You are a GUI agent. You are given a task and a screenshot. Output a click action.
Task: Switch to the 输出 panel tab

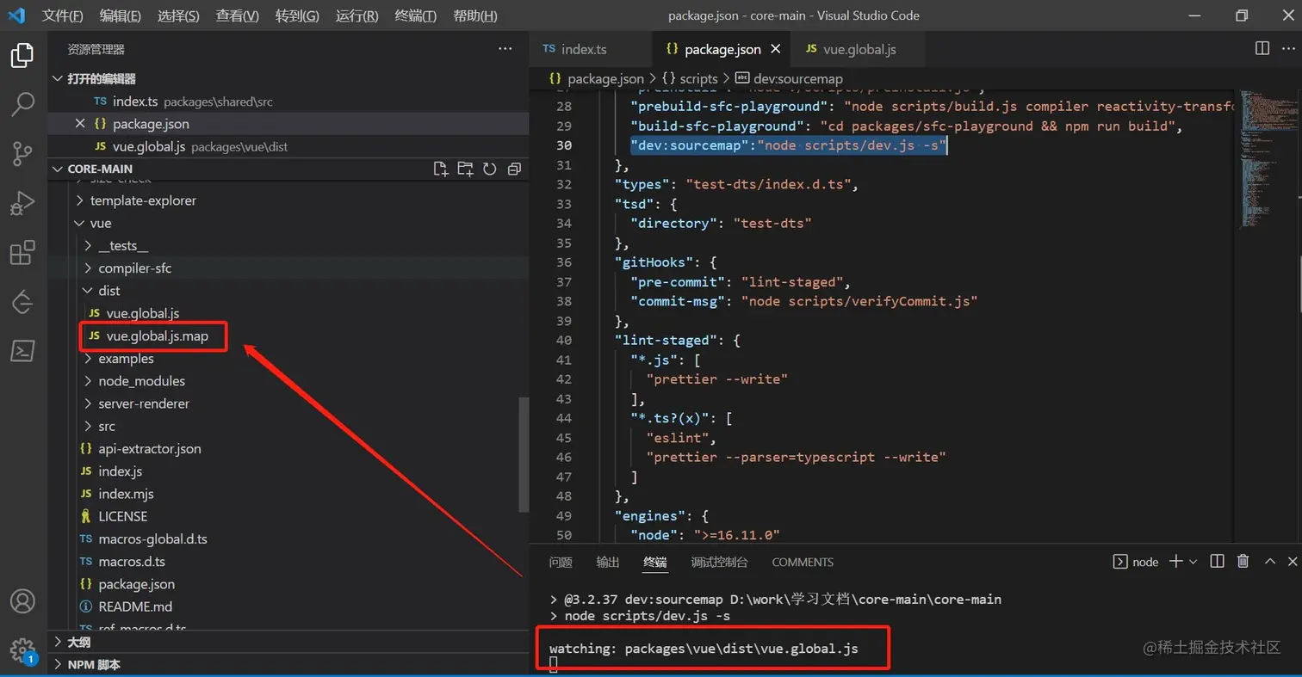coord(608,562)
